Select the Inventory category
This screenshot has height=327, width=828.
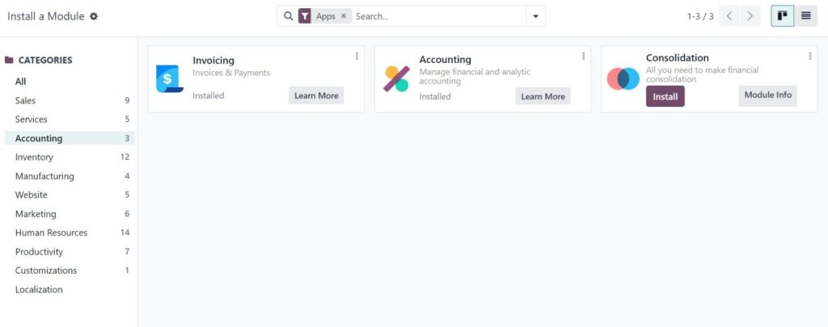(34, 157)
